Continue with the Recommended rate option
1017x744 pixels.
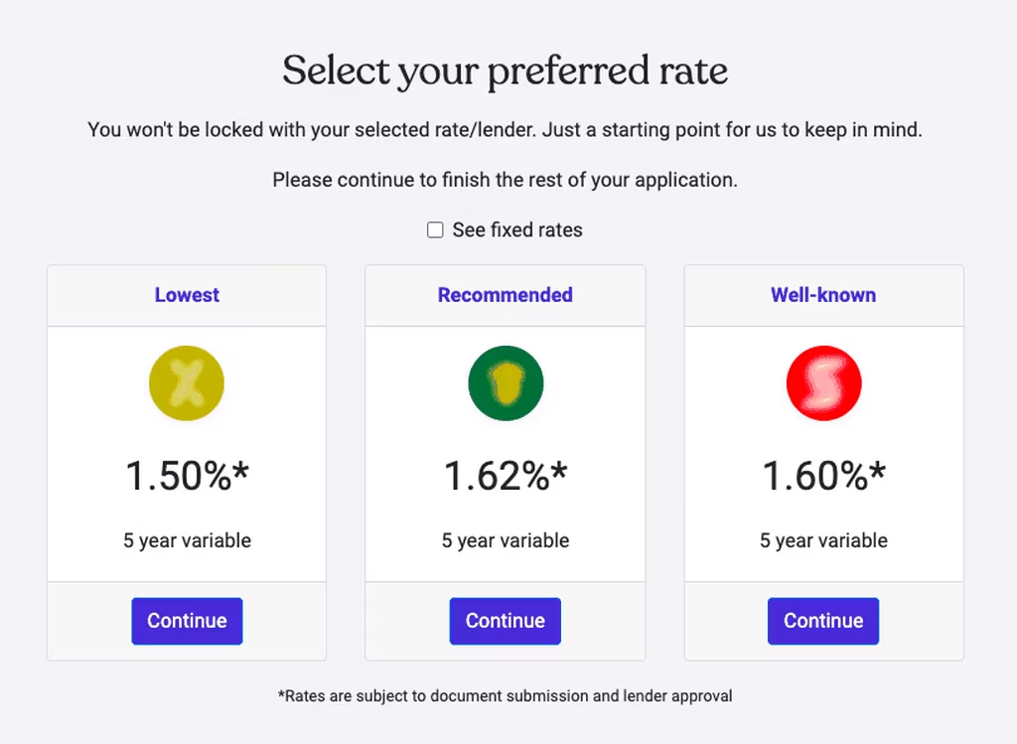point(506,621)
